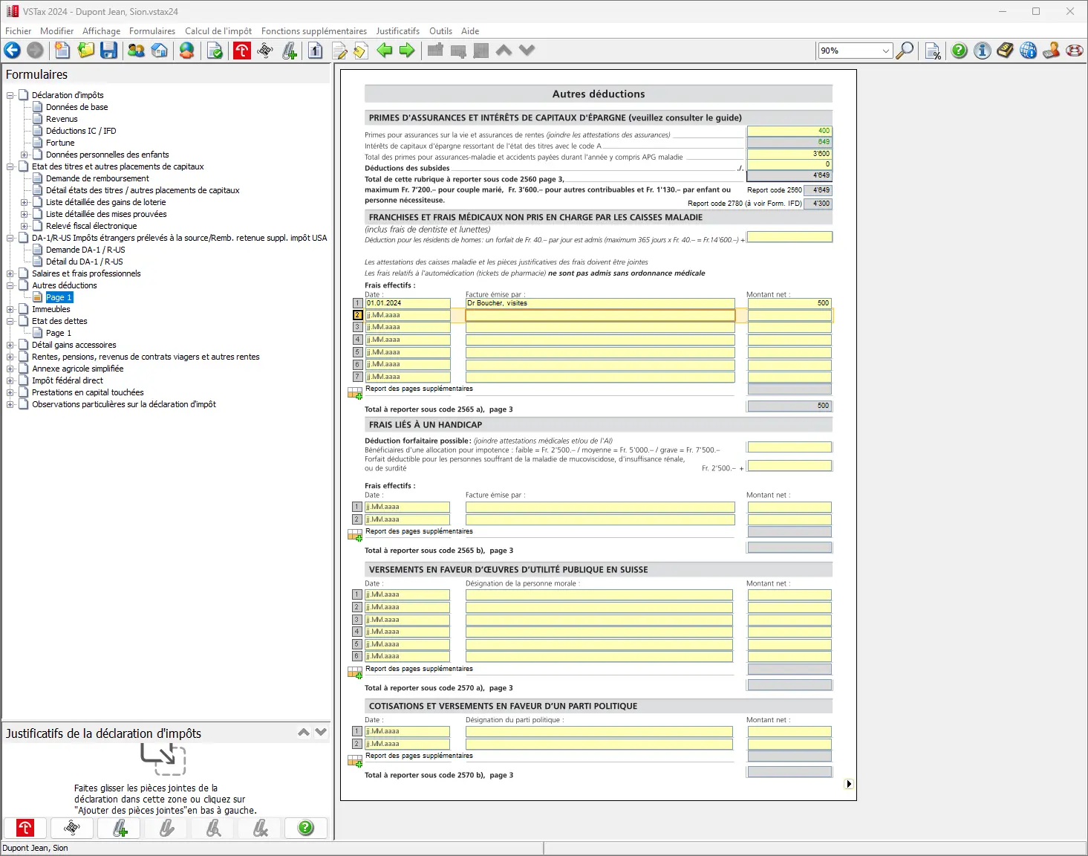Add attachment via paperclip-plus button in Justificatifs panel

point(120,828)
